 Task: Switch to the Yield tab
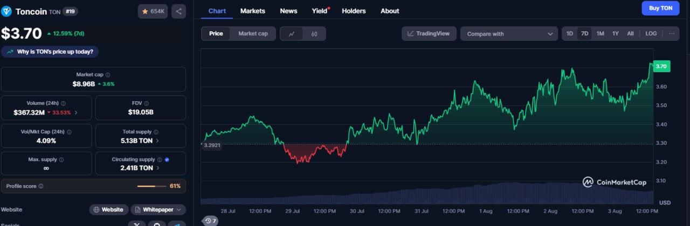click(x=320, y=11)
